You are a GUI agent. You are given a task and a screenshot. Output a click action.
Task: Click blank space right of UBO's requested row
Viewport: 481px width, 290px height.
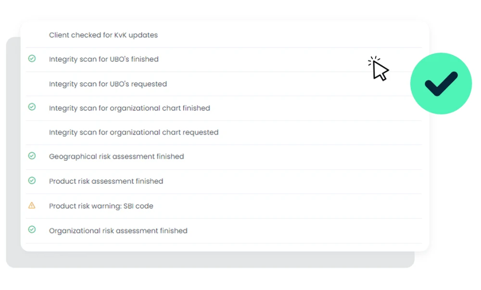pyautogui.click(x=289, y=84)
